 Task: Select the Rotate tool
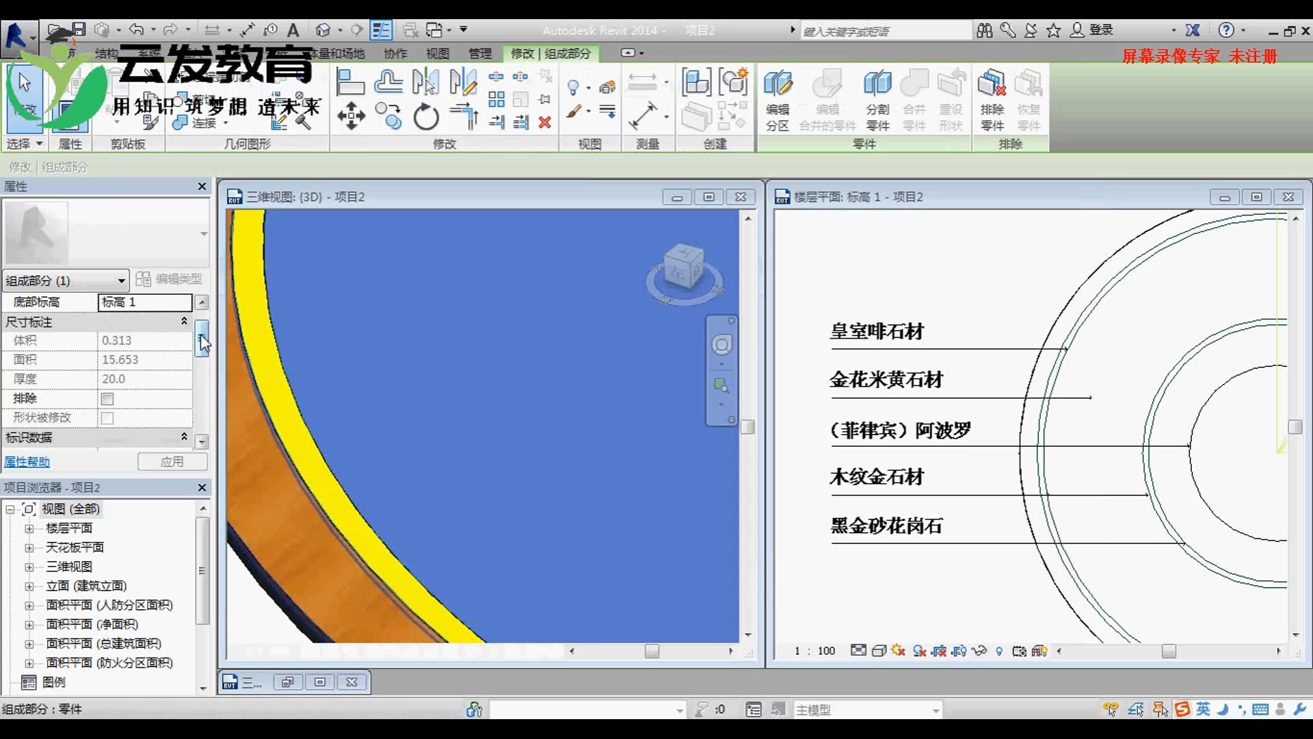426,116
